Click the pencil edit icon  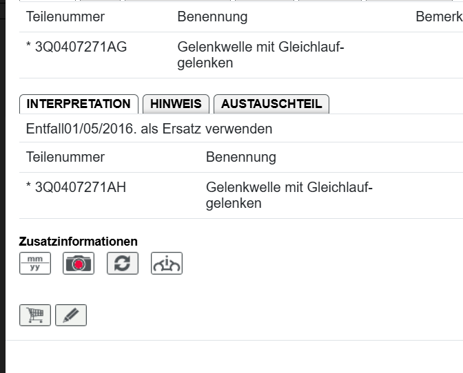point(71,315)
